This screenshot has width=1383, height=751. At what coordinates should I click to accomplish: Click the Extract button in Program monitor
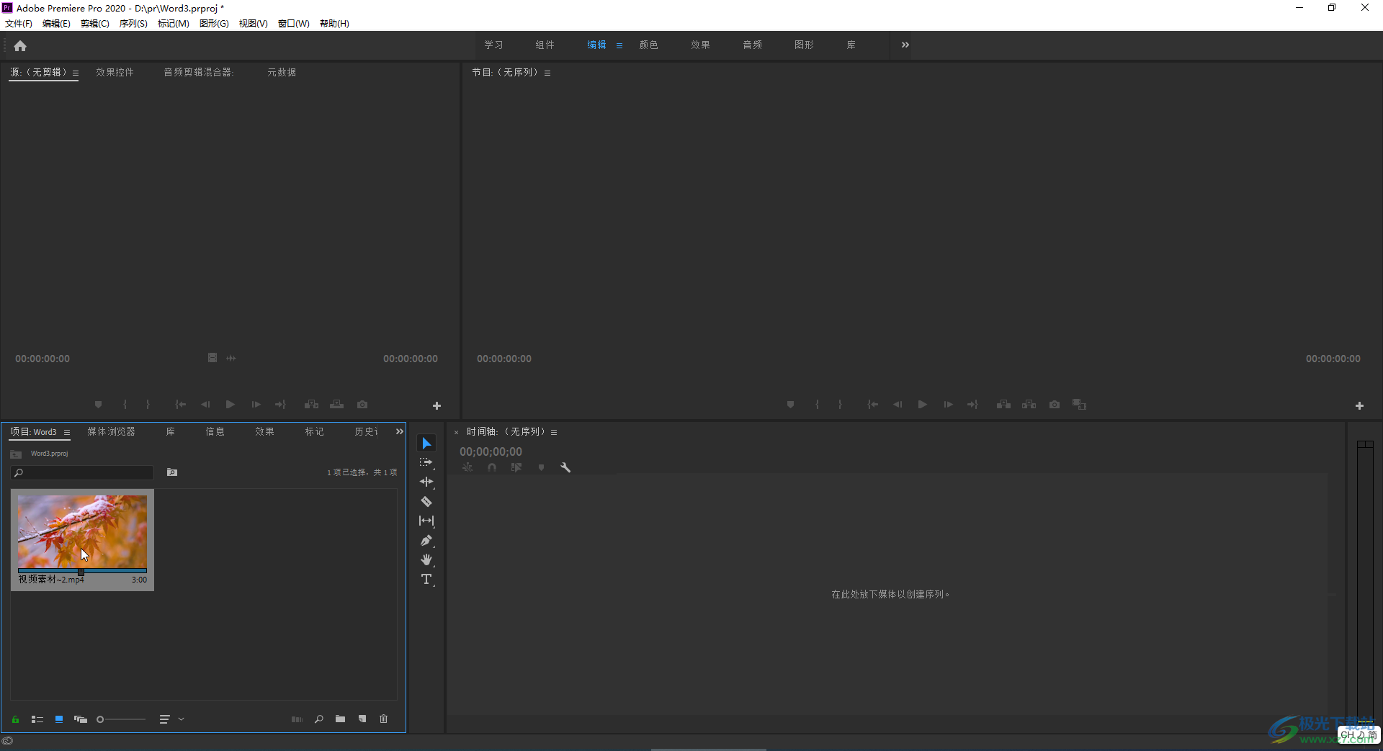1029,405
